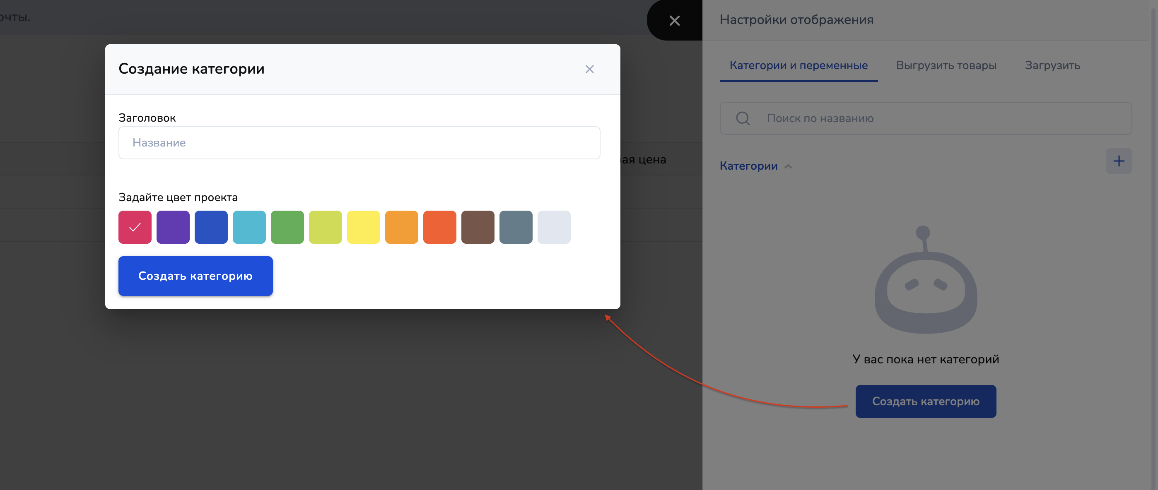Switch to Выгрузить товары tab

point(946,65)
